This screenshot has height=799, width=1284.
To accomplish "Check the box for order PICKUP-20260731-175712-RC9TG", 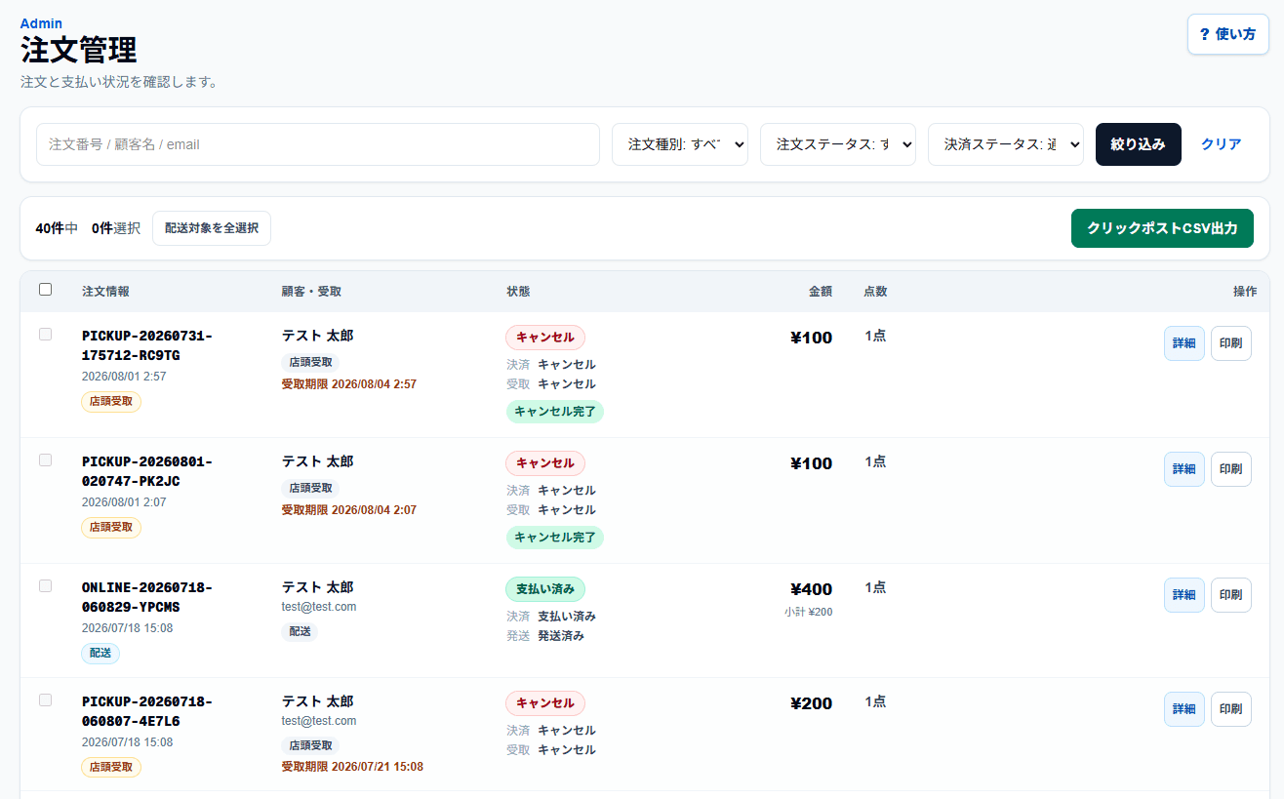I will coord(45,334).
